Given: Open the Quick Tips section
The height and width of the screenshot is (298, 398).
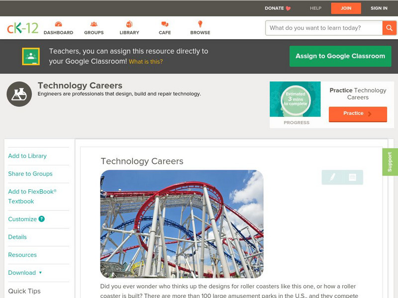Looking at the screenshot, I should point(25,291).
